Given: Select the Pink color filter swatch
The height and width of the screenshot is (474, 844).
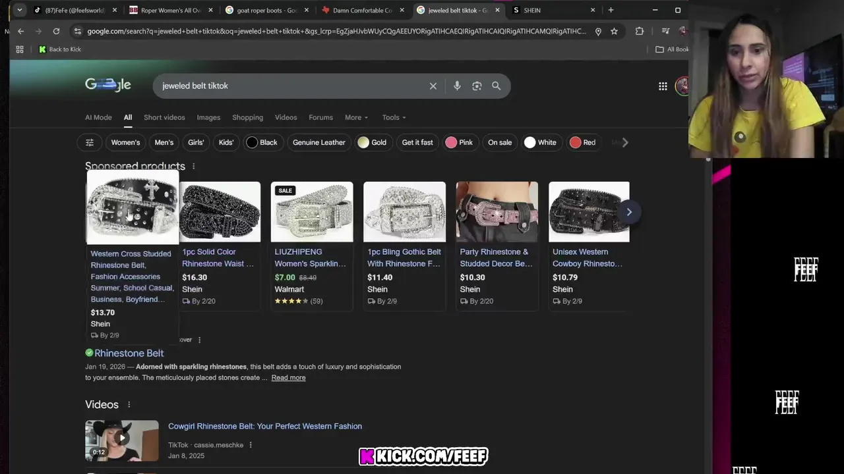Looking at the screenshot, I should [460, 142].
